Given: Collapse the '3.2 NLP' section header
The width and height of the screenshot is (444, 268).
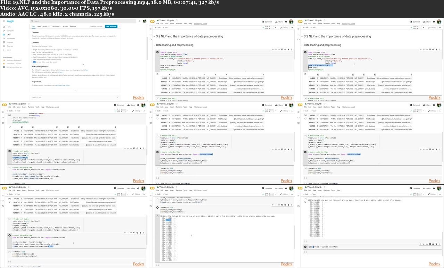Looking at the screenshot, I should (x=154, y=36).
